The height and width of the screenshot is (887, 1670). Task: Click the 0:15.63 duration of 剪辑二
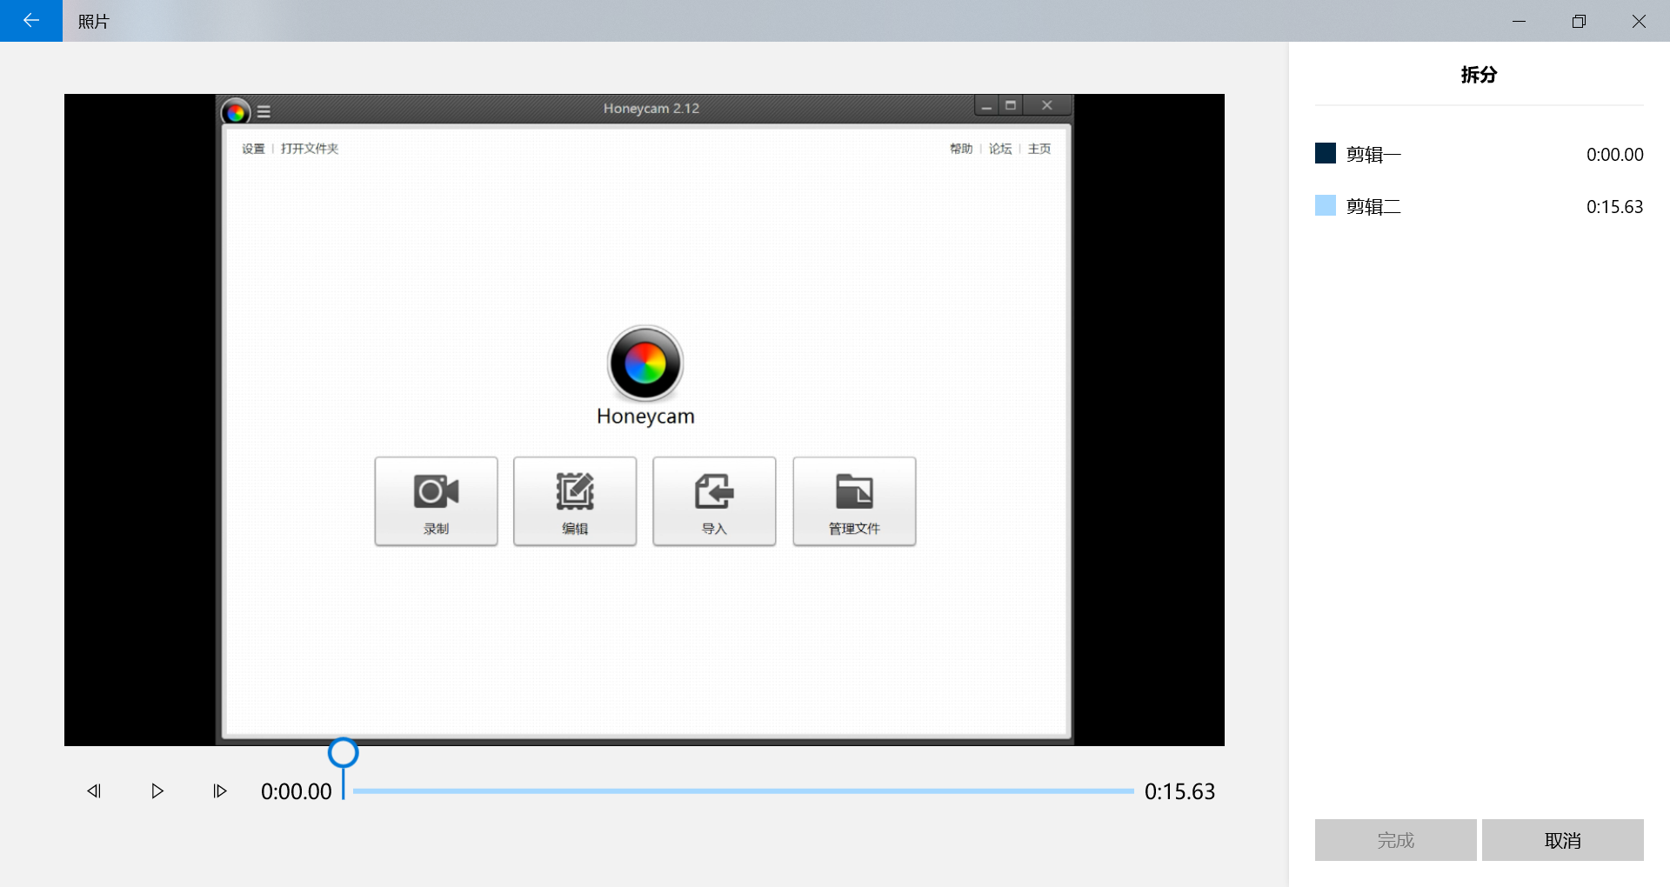1615,207
